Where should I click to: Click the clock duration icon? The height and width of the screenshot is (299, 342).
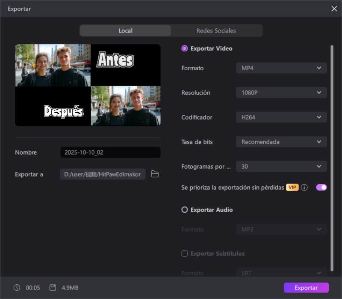tap(17, 288)
